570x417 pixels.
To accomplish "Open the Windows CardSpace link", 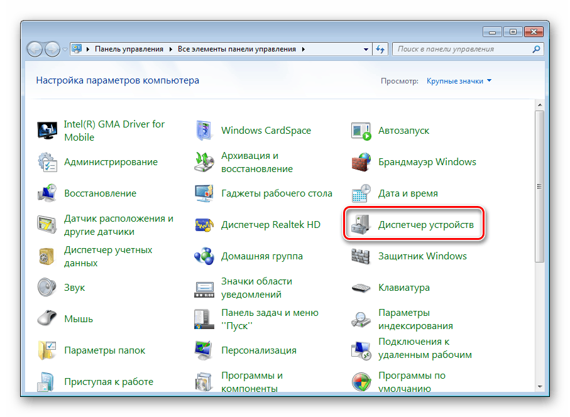I will point(266,131).
